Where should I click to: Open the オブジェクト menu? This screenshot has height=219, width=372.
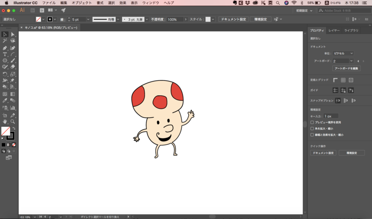coord(82,3)
